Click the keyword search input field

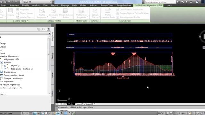pos(160,2)
